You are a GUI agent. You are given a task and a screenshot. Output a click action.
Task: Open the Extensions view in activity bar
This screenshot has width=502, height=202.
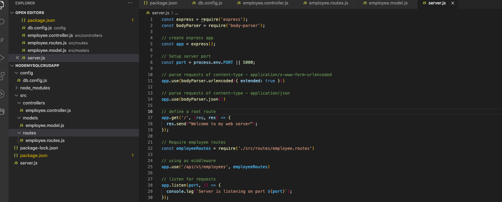(2, 75)
